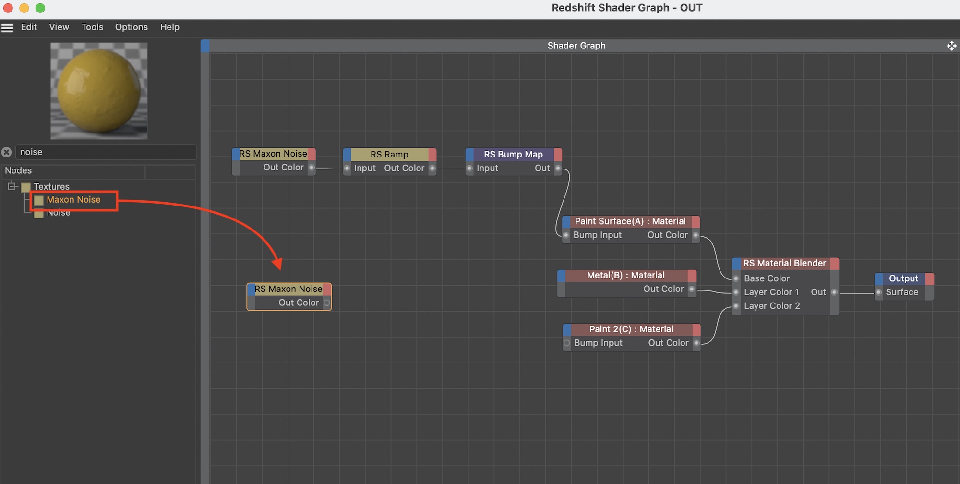Click blue corner of Metal(B) Material node
The width and height of the screenshot is (960, 484).
[562, 276]
